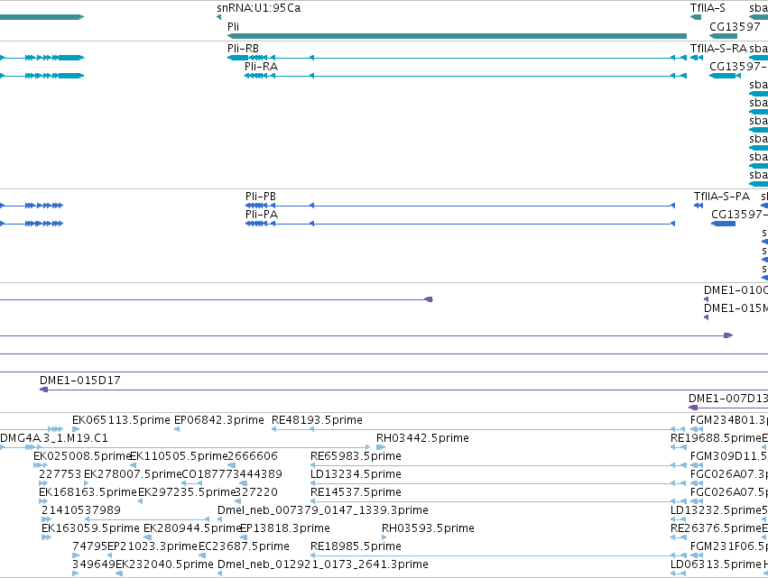
Task: Click arrow glyph under RH03593.5prime
Action: [384, 537]
